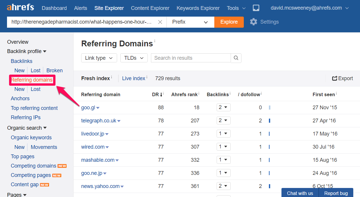Click the Export icon button
This screenshot has width=360, height=197.
342,78
